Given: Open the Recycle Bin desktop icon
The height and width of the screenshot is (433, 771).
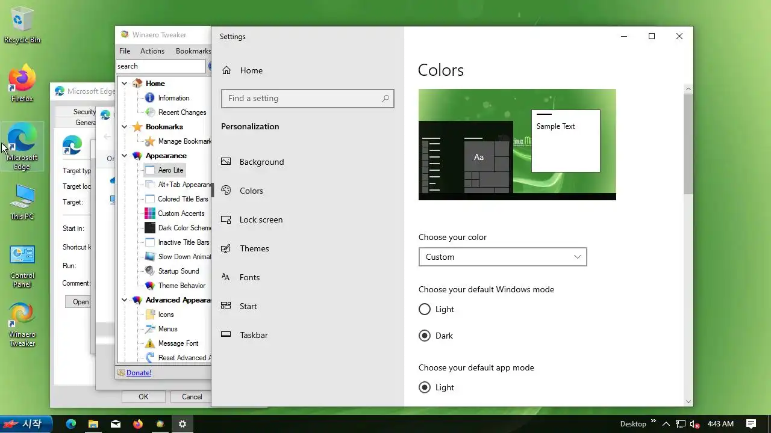Looking at the screenshot, I should pyautogui.click(x=22, y=25).
